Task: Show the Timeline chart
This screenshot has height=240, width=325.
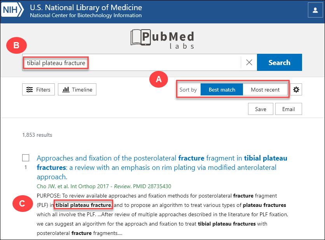Action: 77,90
